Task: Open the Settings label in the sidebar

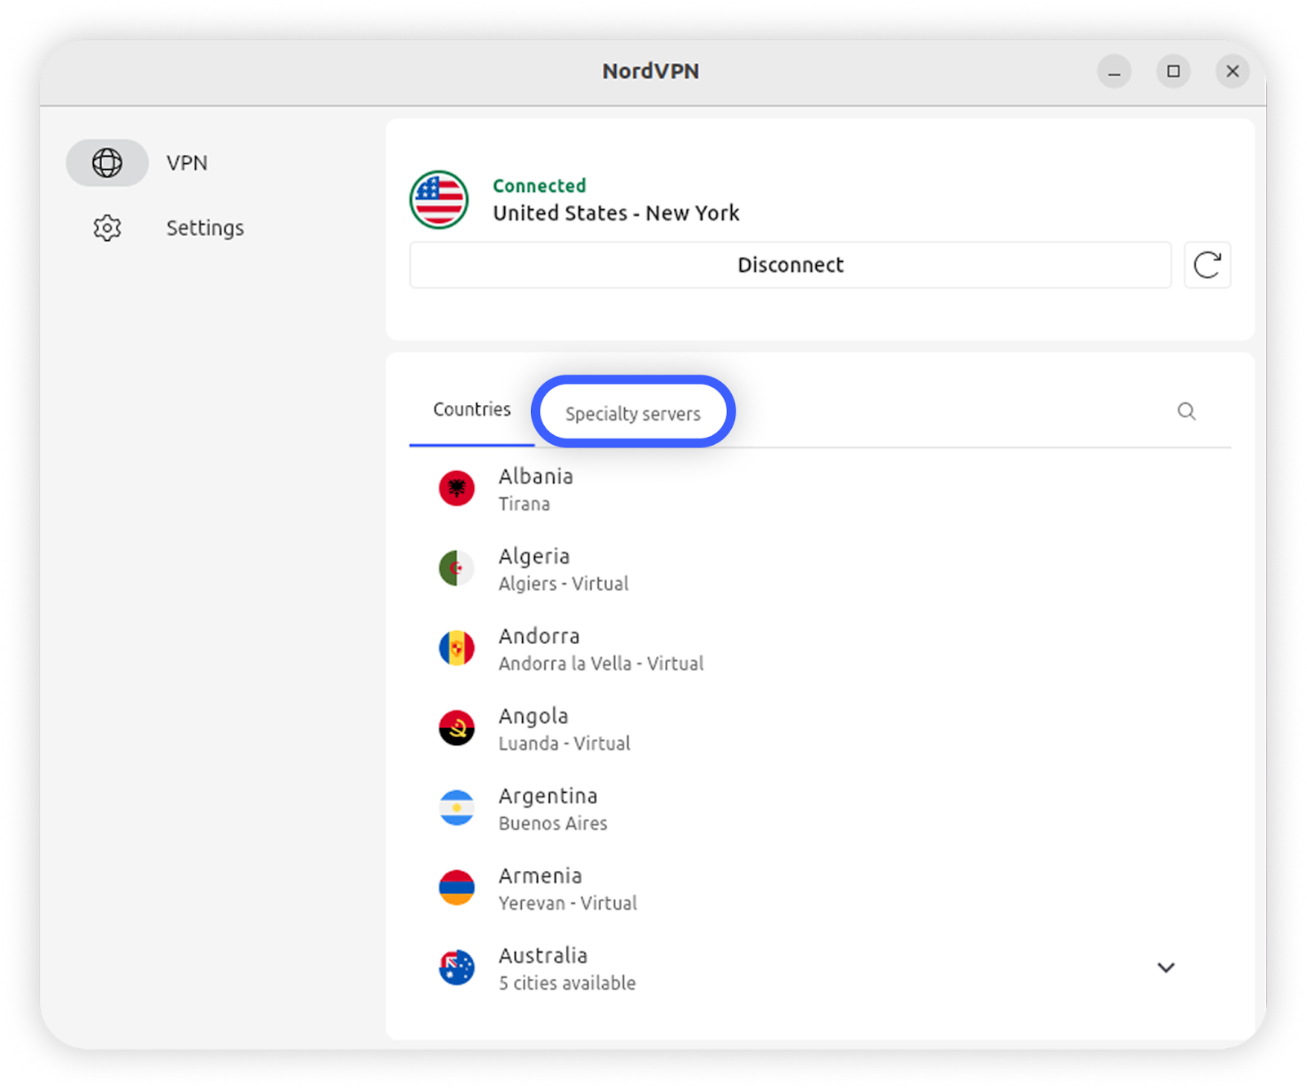Action: click(x=205, y=228)
